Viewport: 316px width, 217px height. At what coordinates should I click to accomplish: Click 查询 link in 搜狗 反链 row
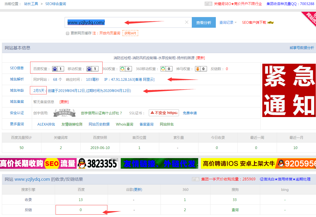235,210
